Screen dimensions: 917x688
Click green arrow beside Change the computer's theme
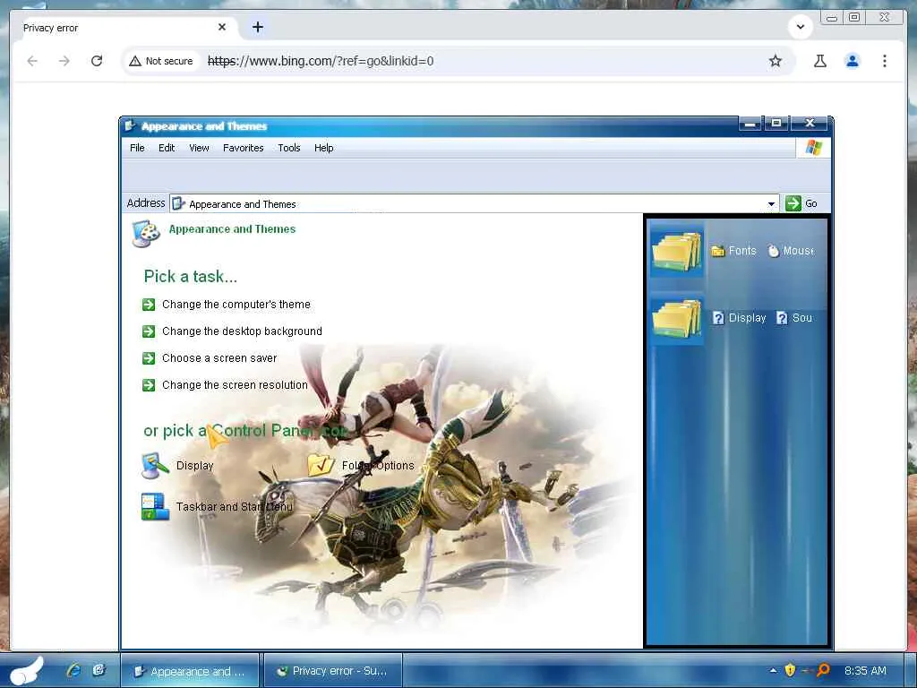(149, 305)
